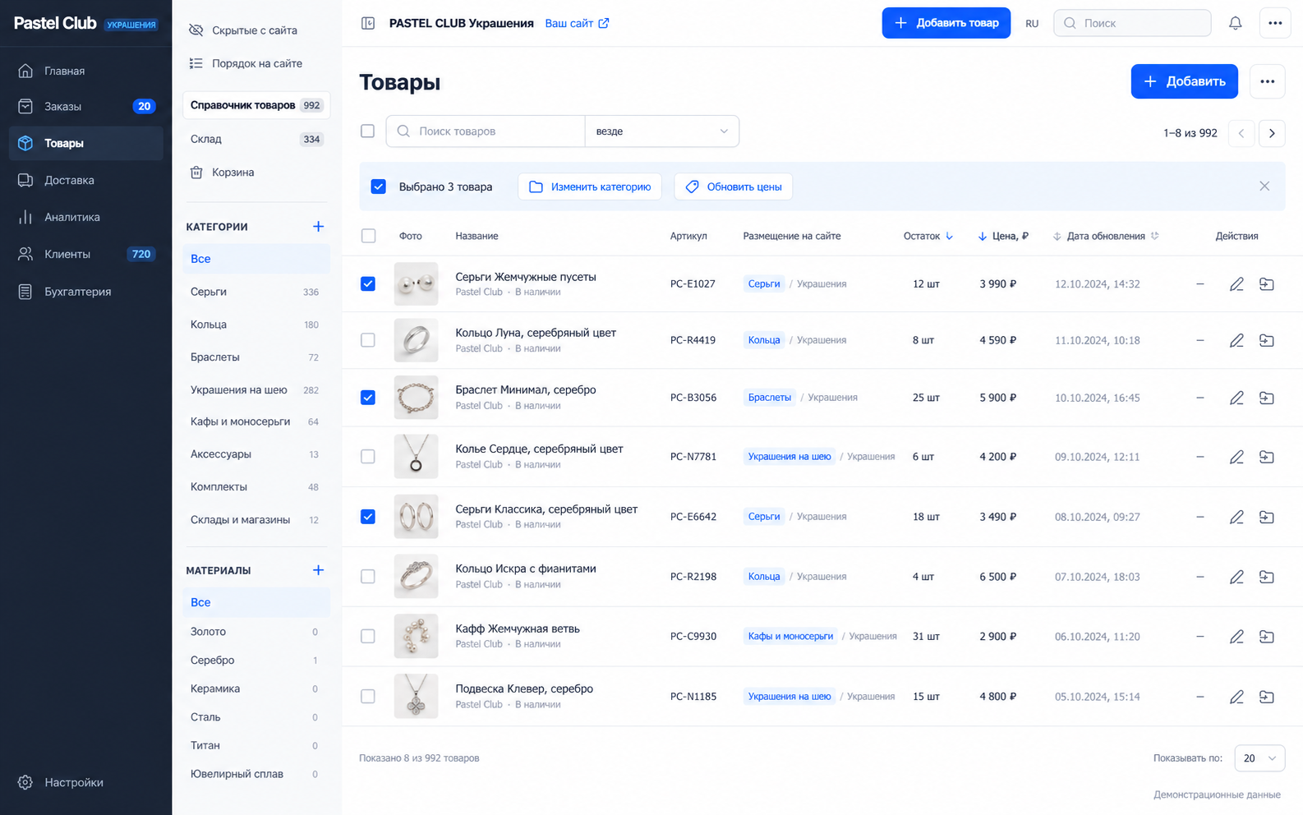
Task: Switch language using RU selector
Action: click(x=1032, y=23)
